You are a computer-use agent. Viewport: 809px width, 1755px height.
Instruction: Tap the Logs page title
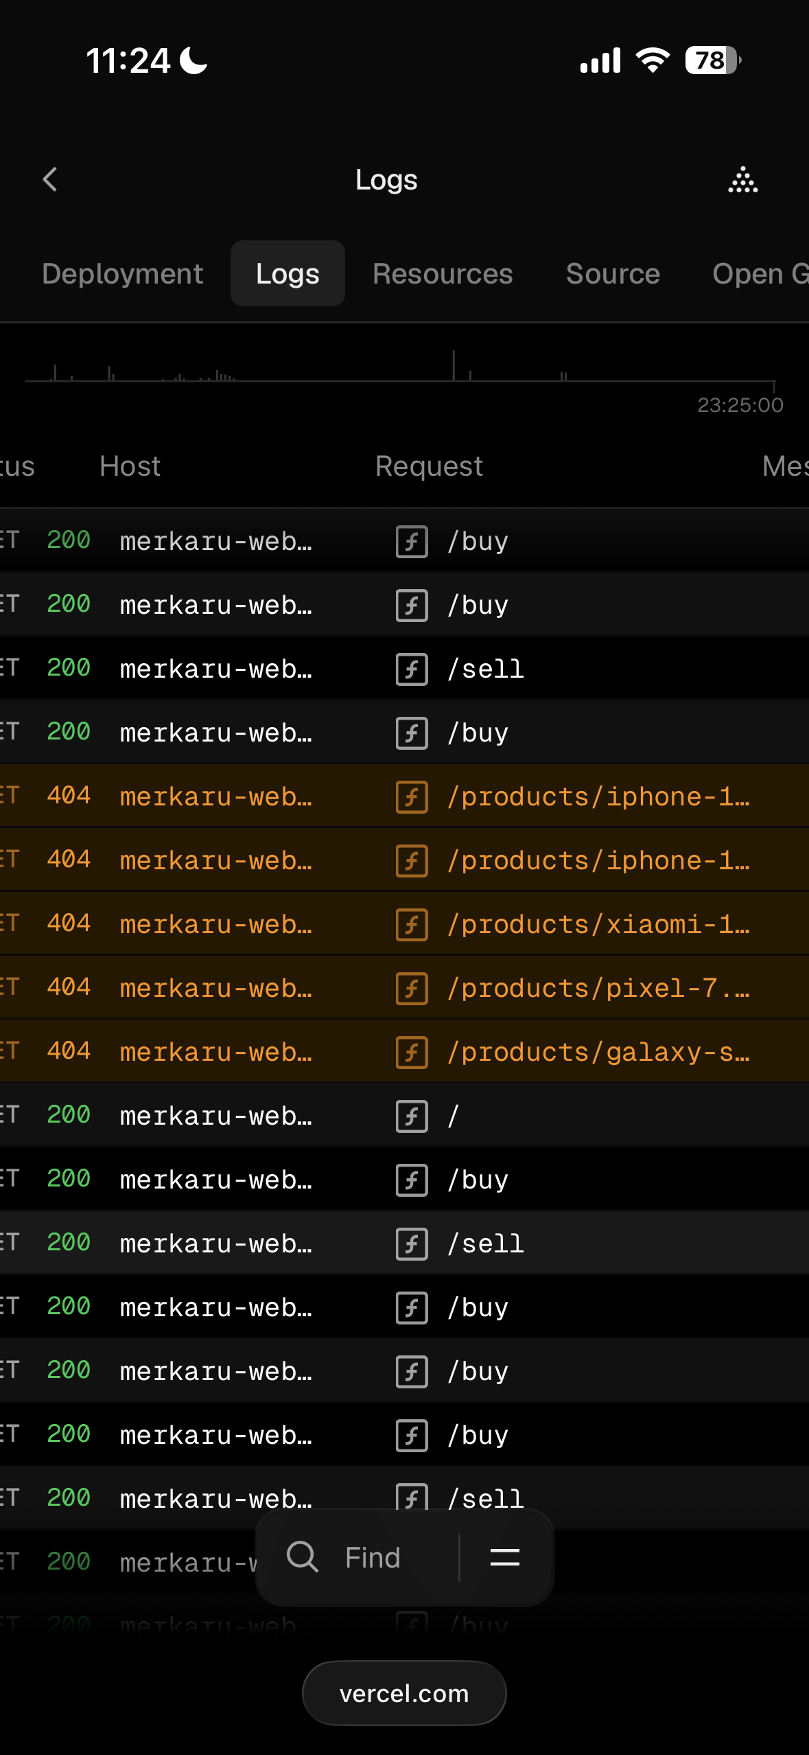click(x=386, y=180)
